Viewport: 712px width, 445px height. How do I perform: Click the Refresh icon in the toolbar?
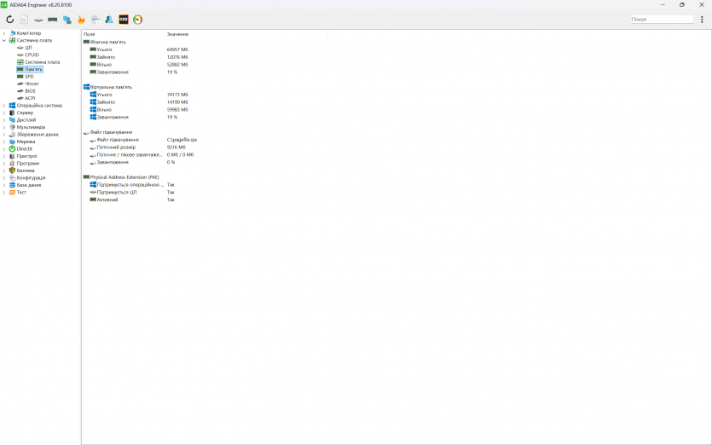pos(9,20)
